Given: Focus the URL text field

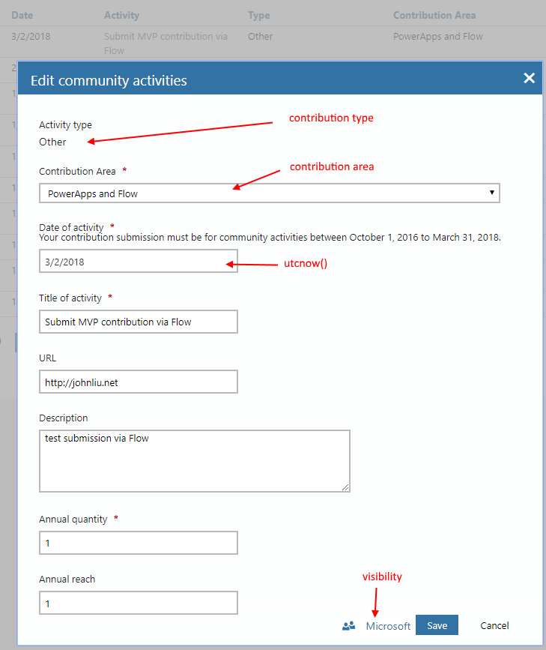Looking at the screenshot, I should 138,382.
